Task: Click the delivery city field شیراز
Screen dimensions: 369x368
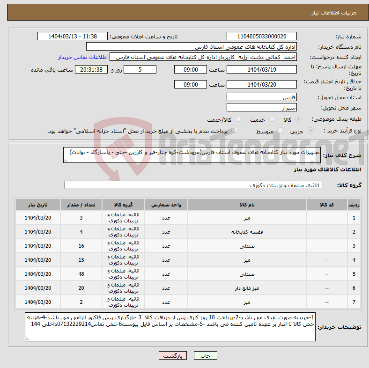Action: 261,107
